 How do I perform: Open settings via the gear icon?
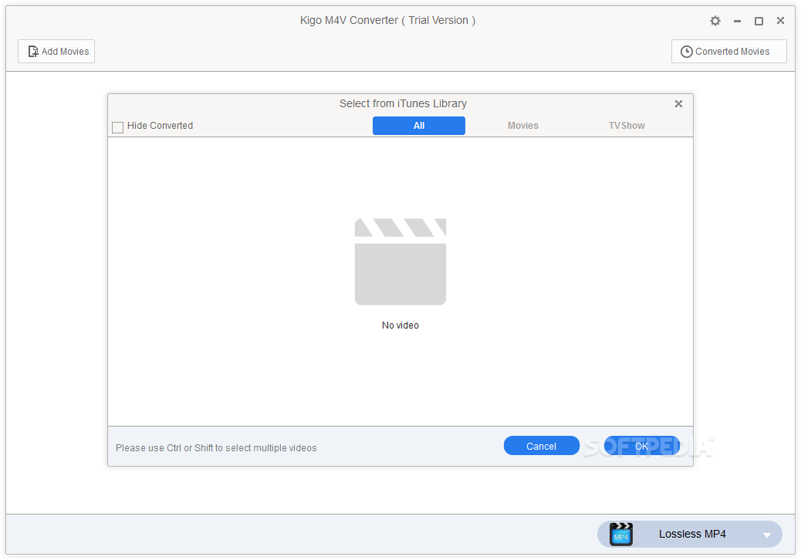715,21
